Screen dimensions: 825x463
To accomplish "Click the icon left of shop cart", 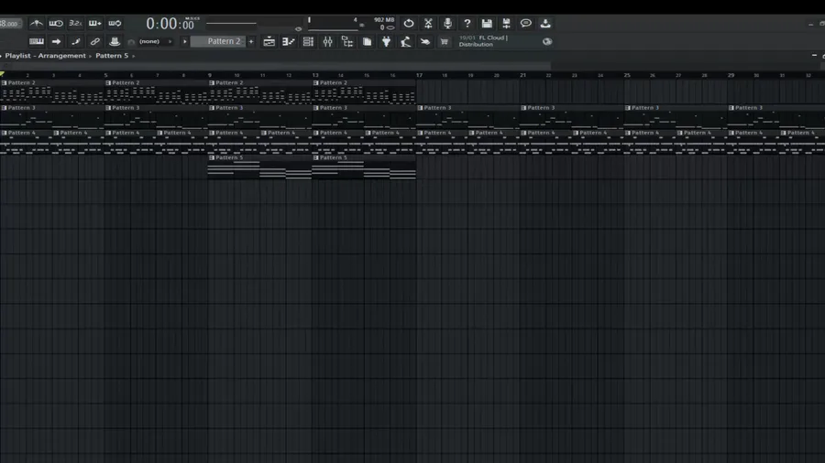I will pos(425,41).
